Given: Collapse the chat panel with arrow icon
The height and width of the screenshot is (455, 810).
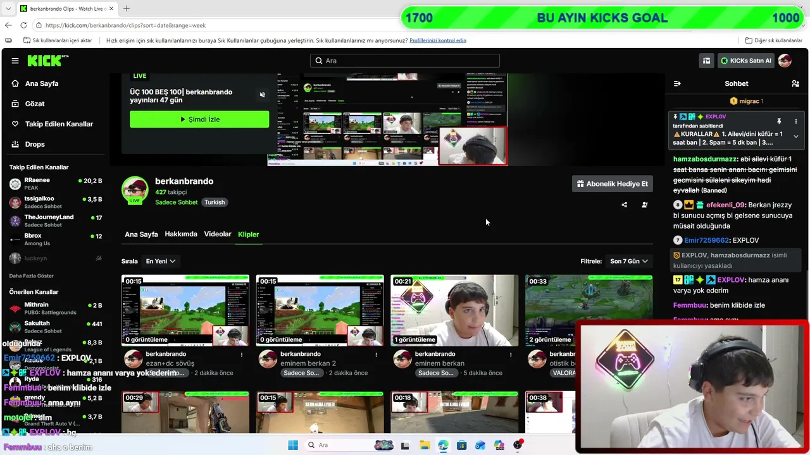Looking at the screenshot, I should (677, 83).
